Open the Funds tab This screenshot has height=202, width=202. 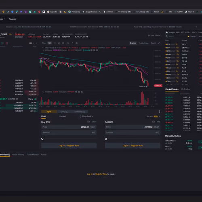click(x=44, y=155)
